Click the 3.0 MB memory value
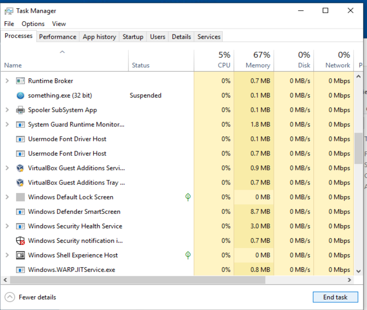The height and width of the screenshot is (310, 367). pyautogui.click(x=260, y=226)
